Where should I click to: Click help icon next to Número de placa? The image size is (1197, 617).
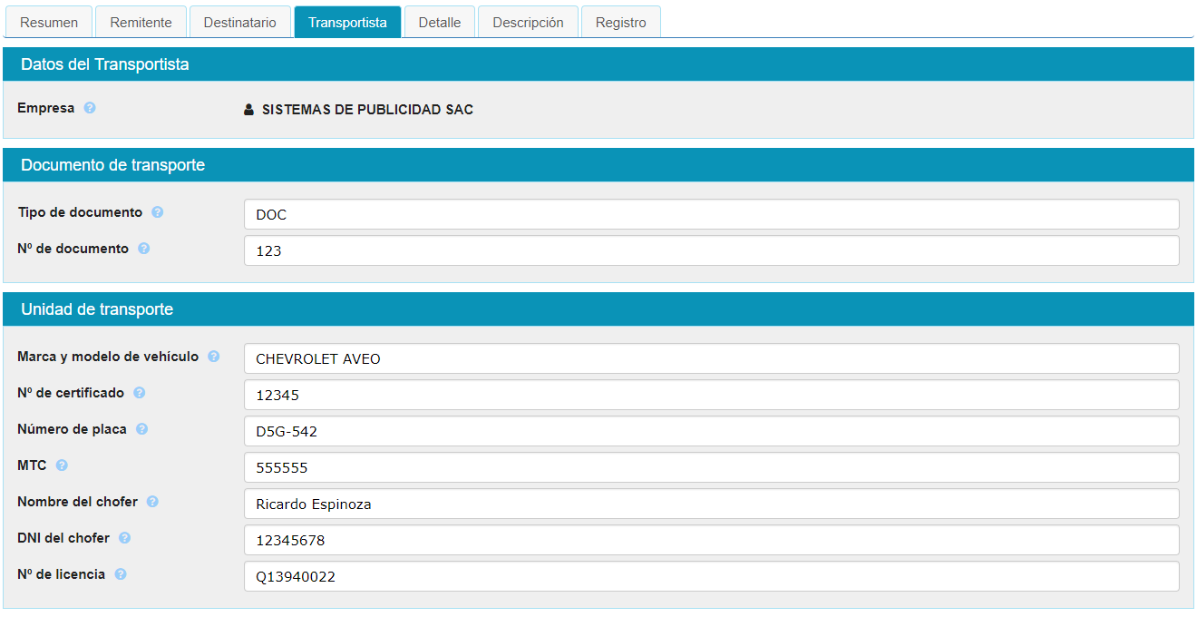click(x=142, y=429)
